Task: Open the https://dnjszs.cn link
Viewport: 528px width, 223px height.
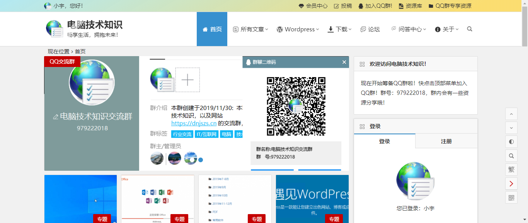Action: [194, 124]
